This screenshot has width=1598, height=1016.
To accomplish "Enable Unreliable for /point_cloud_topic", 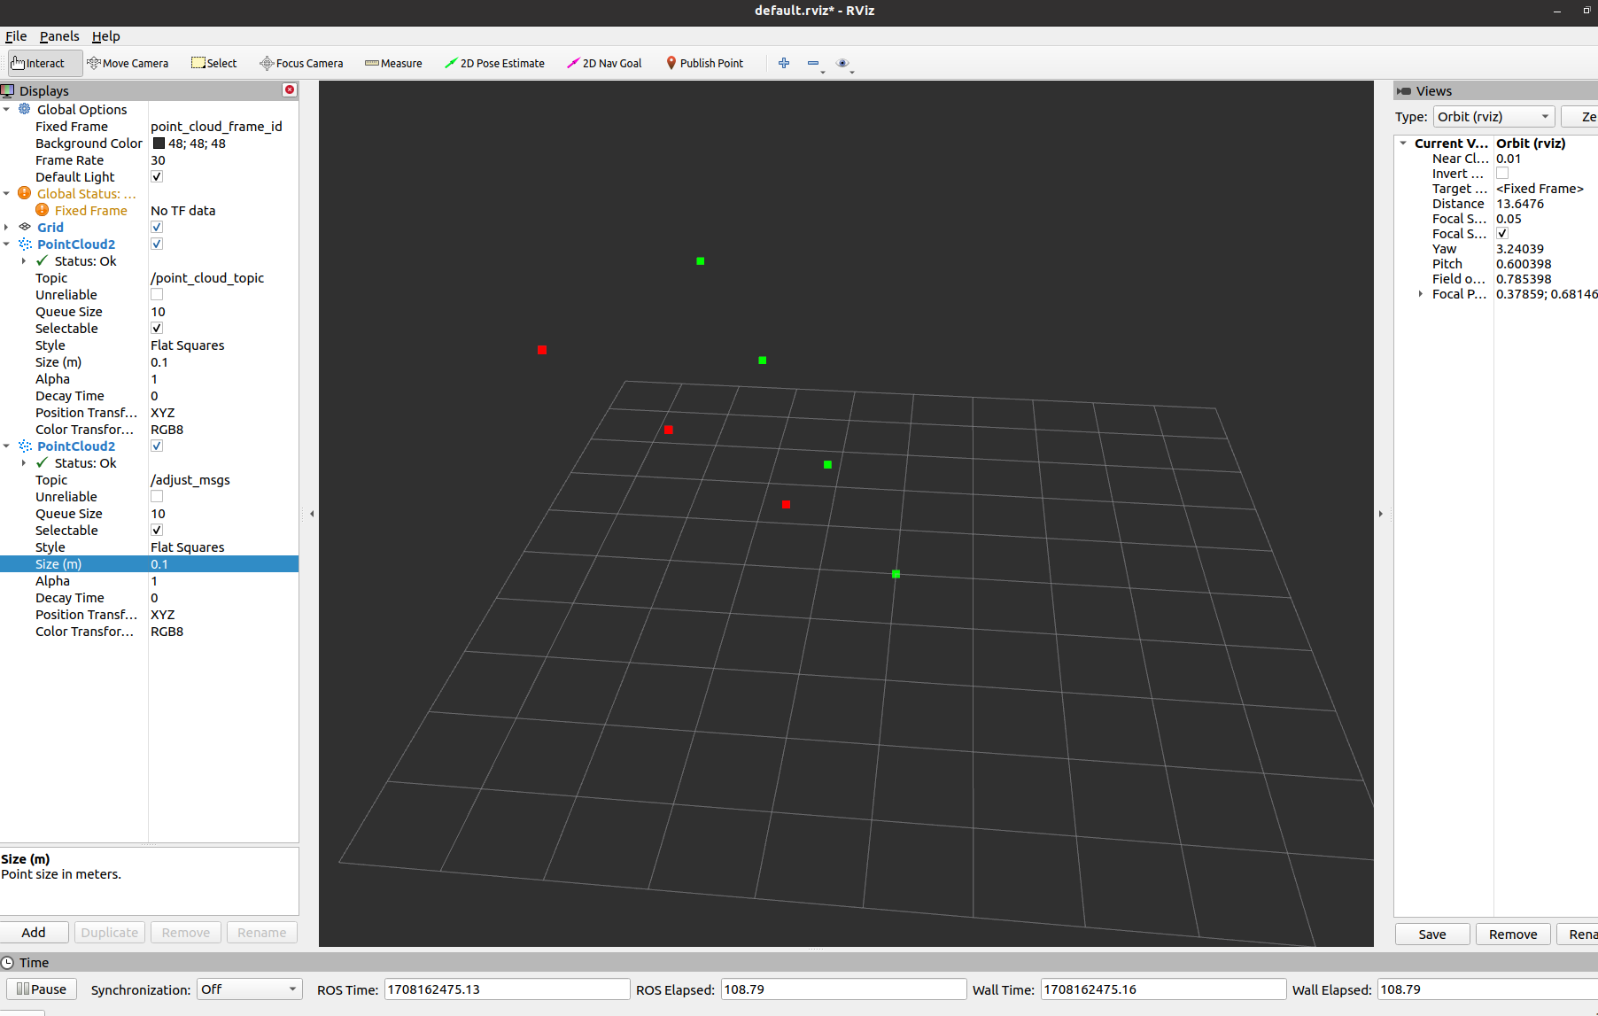I will click(x=157, y=294).
